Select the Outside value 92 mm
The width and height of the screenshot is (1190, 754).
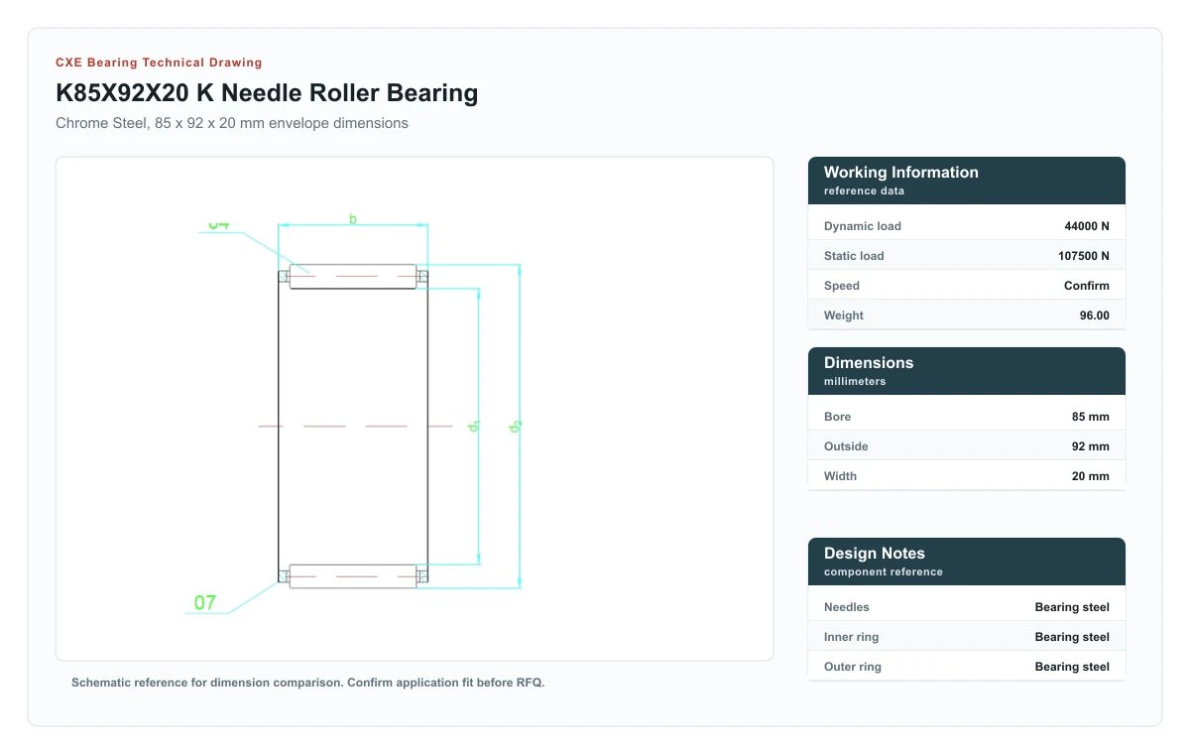coord(1091,446)
